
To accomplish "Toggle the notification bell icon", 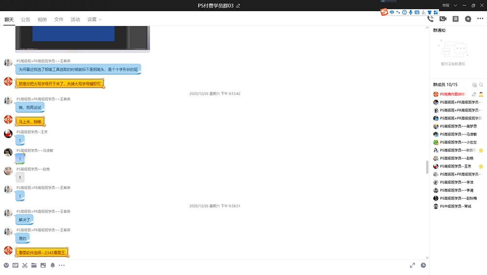I will pos(53,265).
